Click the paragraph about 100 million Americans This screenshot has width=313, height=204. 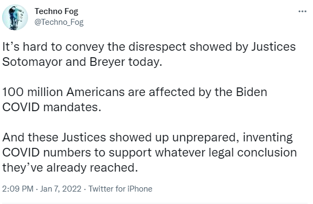[135, 99]
